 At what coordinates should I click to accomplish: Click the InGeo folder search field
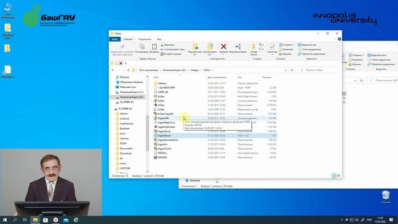pyautogui.click(x=318, y=70)
